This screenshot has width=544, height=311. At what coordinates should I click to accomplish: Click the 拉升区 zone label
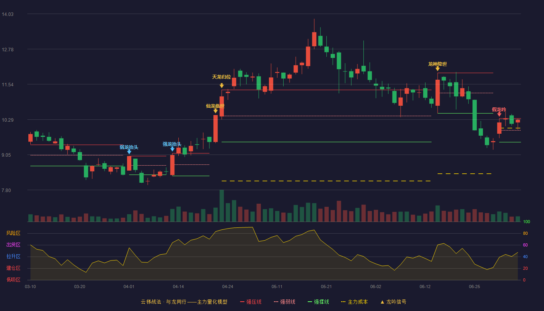tap(13, 257)
